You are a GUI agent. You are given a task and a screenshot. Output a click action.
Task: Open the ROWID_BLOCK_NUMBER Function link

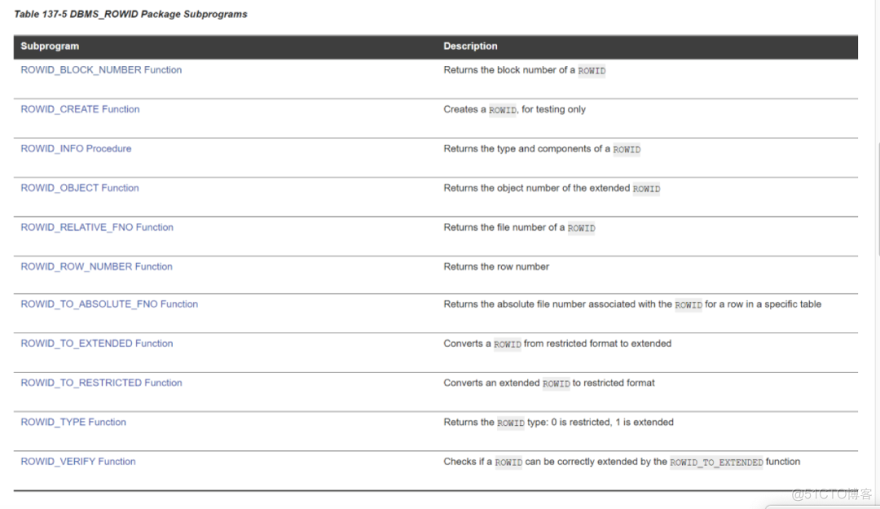100,69
